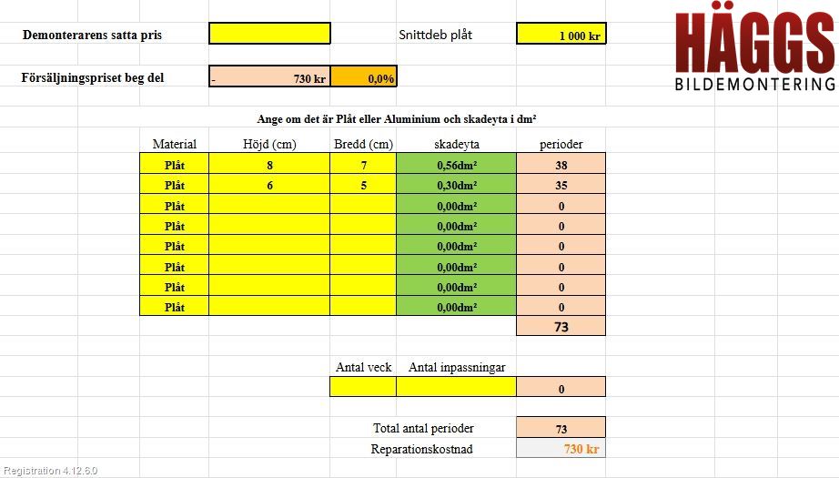Select second row Plåt material cell
Viewport: 839px width, 478px height.
pyautogui.click(x=175, y=184)
